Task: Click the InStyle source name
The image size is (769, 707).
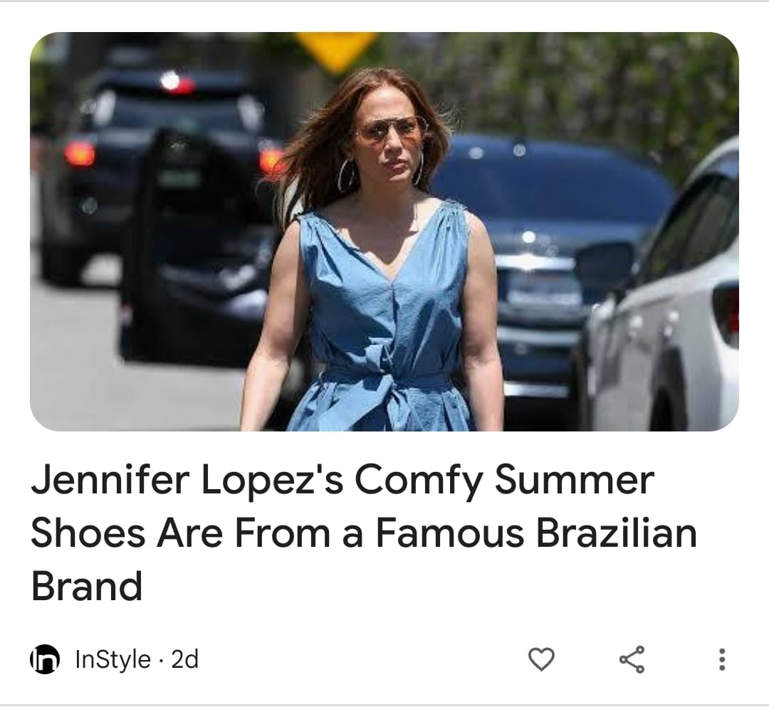Action: (x=113, y=659)
